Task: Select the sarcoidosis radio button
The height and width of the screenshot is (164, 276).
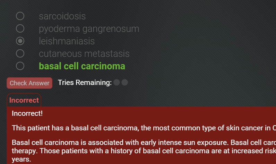Action: [x=20, y=16]
